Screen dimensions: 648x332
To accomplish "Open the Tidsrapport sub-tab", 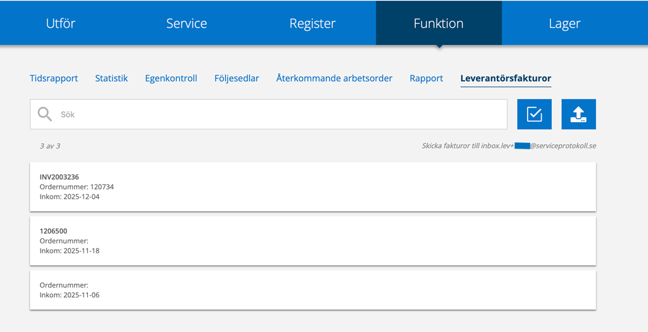I will tap(54, 78).
